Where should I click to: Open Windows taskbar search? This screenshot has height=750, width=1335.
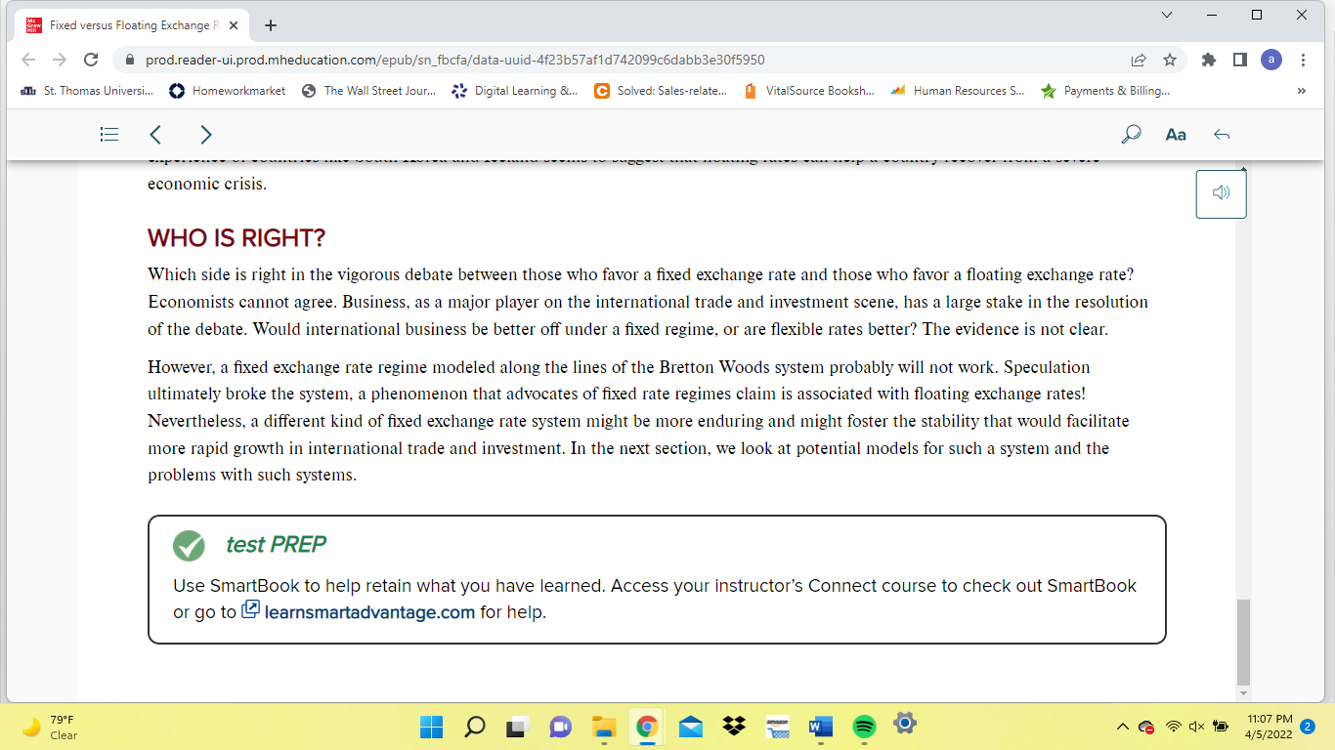pyautogui.click(x=475, y=727)
